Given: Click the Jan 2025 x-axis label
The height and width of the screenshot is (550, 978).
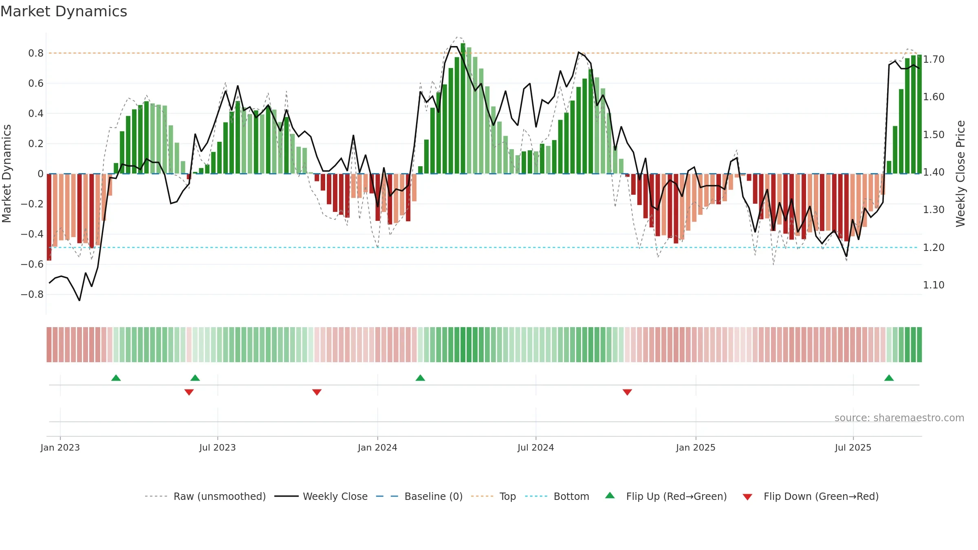Looking at the screenshot, I should pyautogui.click(x=696, y=447).
